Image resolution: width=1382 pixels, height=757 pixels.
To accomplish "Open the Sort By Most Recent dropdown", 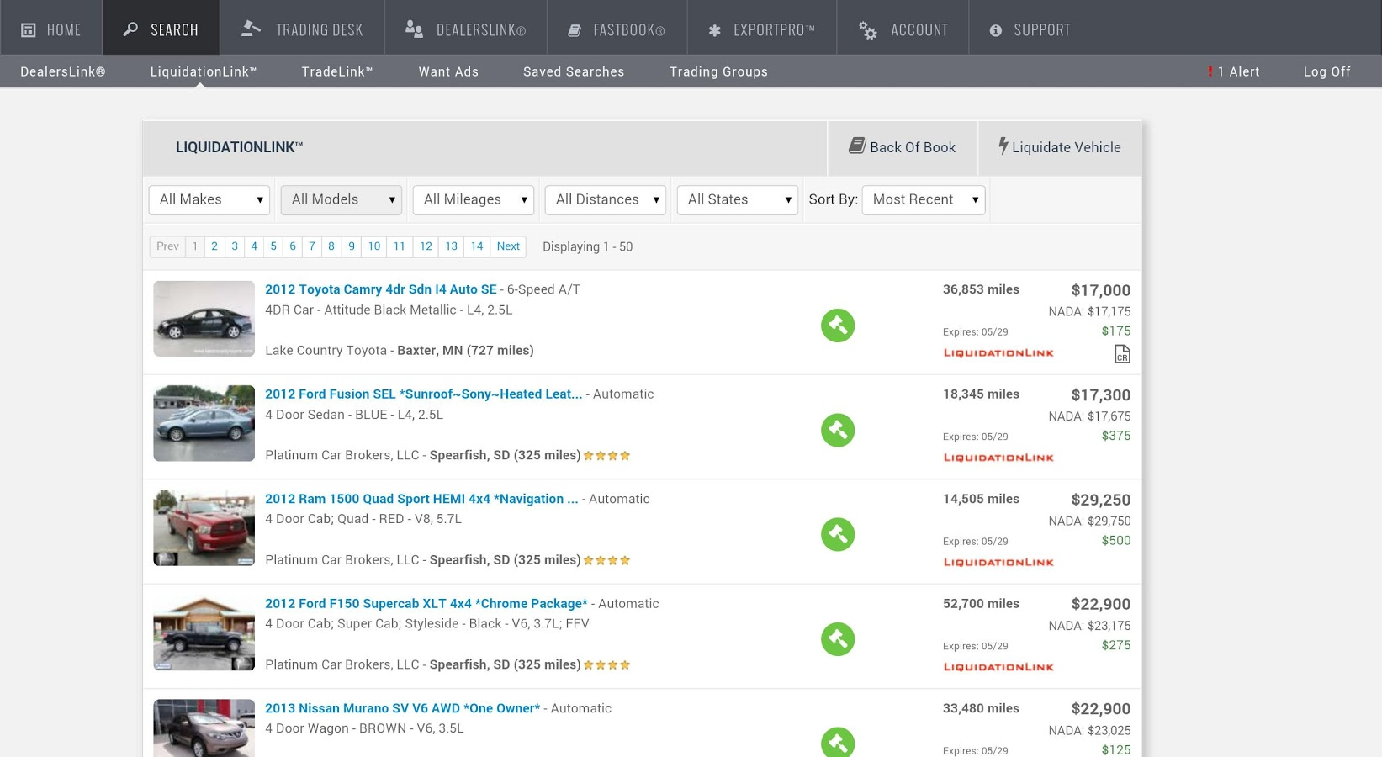I will [924, 199].
